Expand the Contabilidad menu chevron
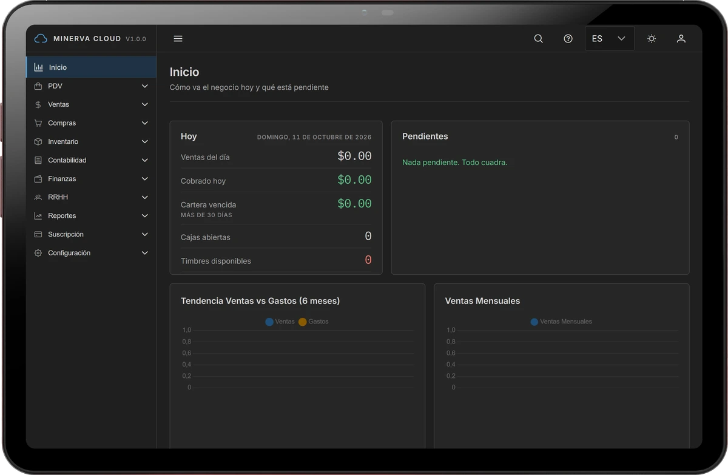The width and height of the screenshot is (728, 475). coord(144,160)
